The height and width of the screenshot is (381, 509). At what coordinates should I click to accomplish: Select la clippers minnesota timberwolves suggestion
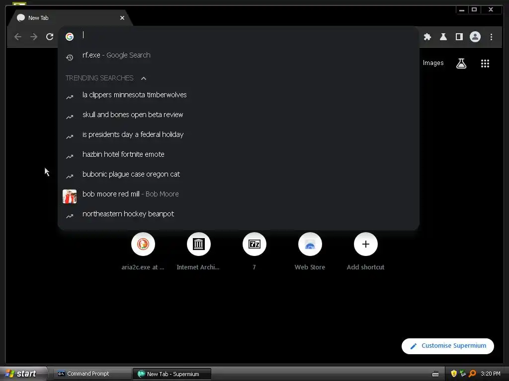(238, 95)
